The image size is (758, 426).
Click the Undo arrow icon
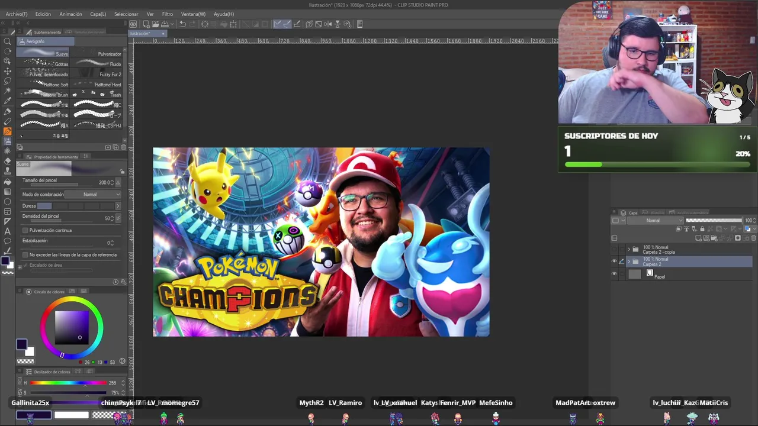[182, 24]
